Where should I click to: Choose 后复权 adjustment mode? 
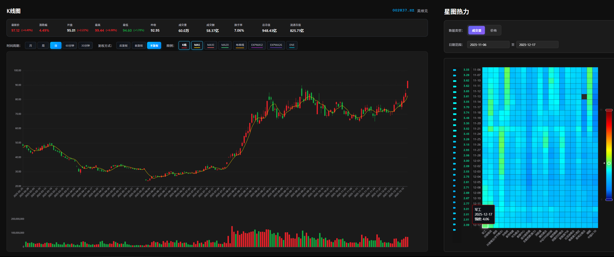click(x=123, y=46)
